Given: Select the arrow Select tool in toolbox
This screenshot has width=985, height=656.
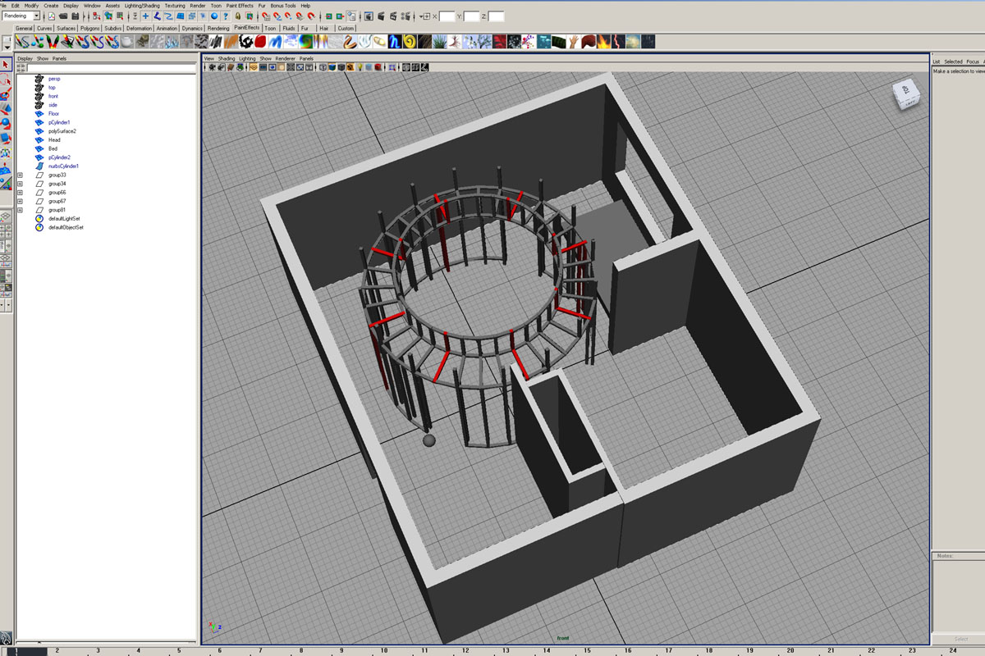Looking at the screenshot, I should point(6,65).
